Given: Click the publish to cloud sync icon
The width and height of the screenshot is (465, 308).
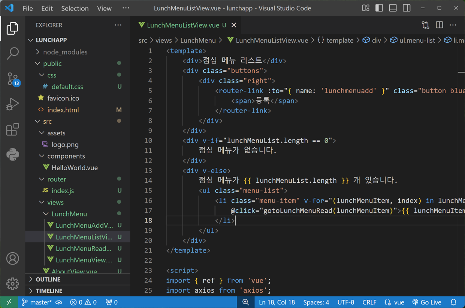Looking at the screenshot, I should click(x=59, y=302).
